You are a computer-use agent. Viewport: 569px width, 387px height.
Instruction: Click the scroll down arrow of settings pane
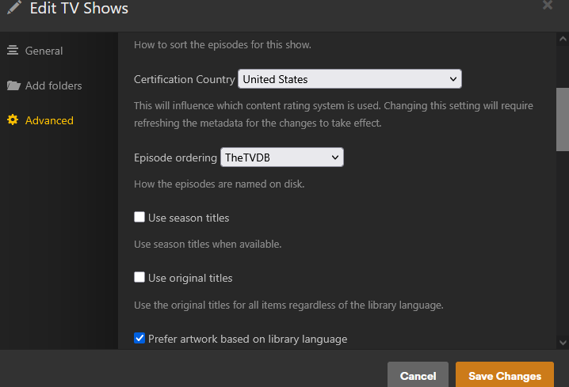(x=563, y=342)
